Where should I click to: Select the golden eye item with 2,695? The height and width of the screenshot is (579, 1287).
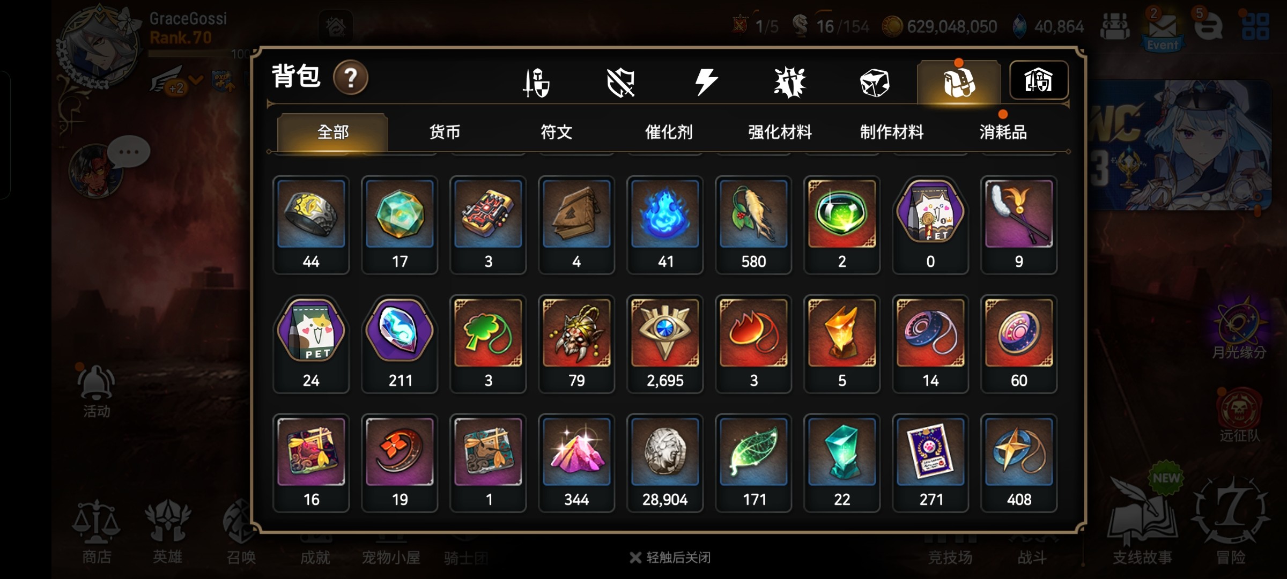click(665, 344)
